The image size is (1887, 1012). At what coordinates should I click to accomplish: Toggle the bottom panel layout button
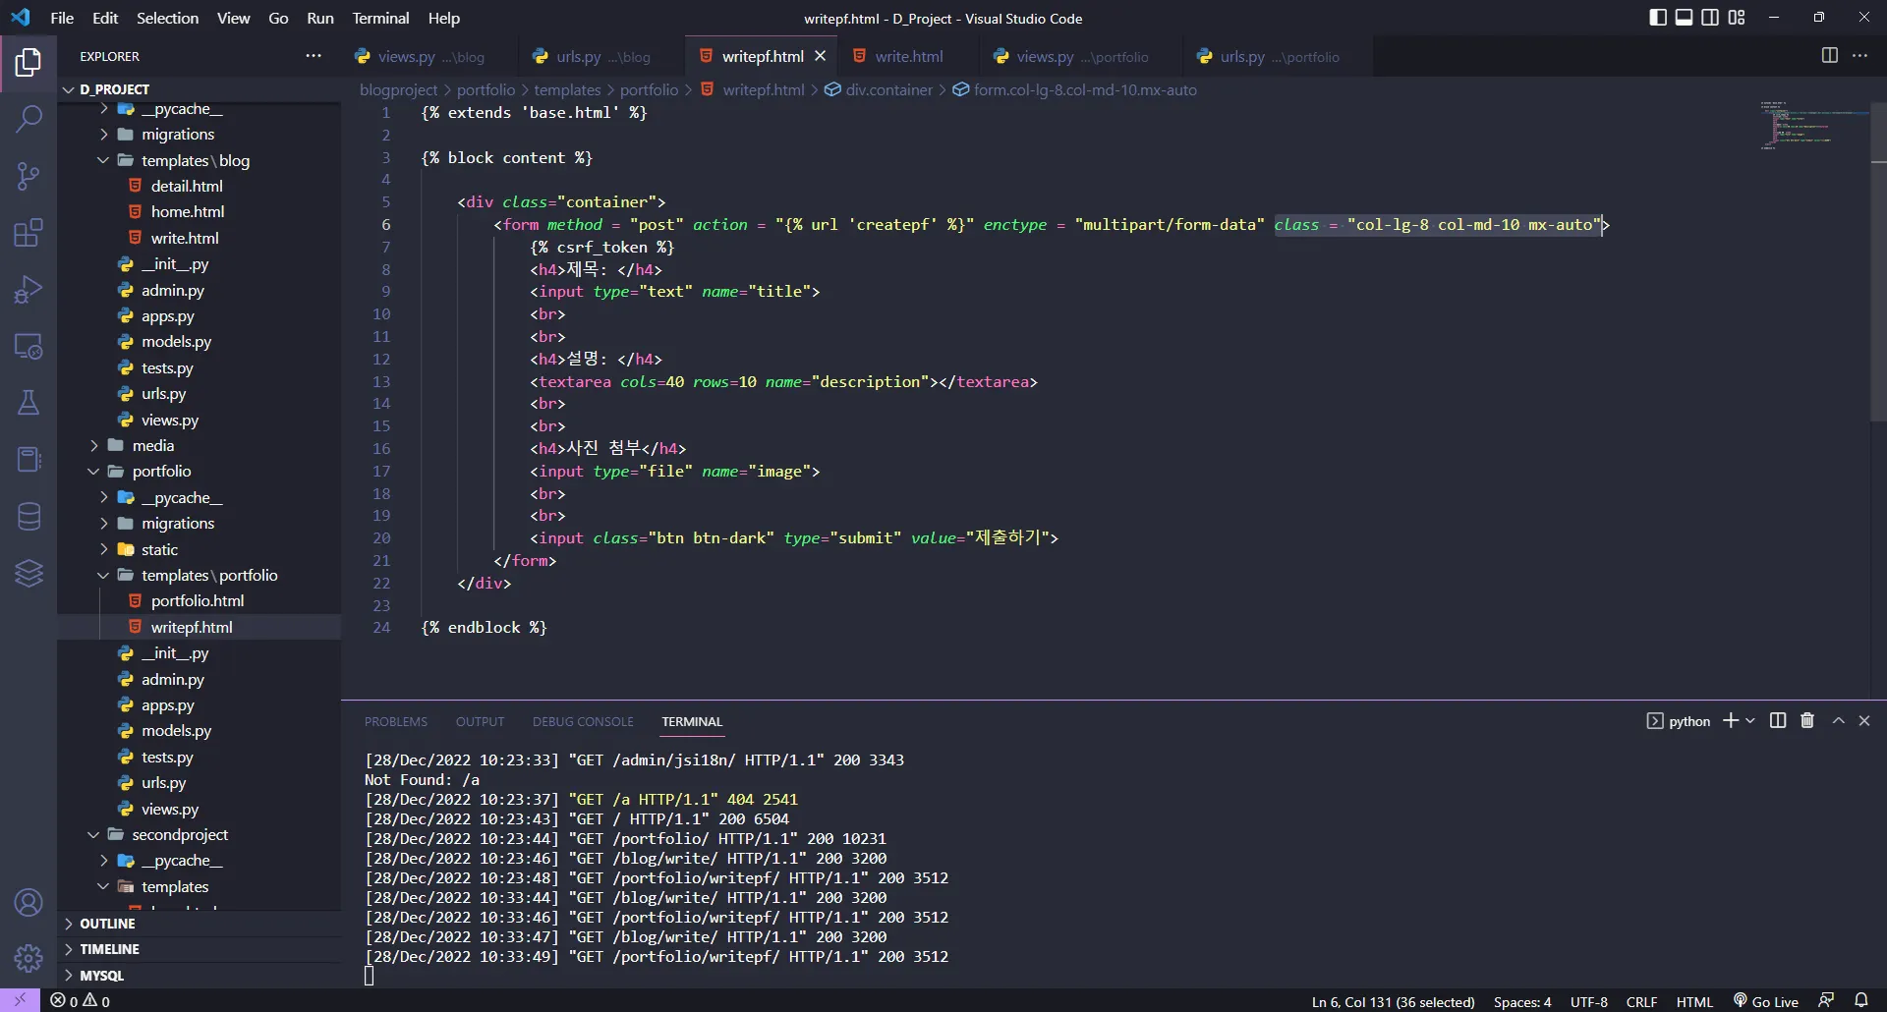1684,18
